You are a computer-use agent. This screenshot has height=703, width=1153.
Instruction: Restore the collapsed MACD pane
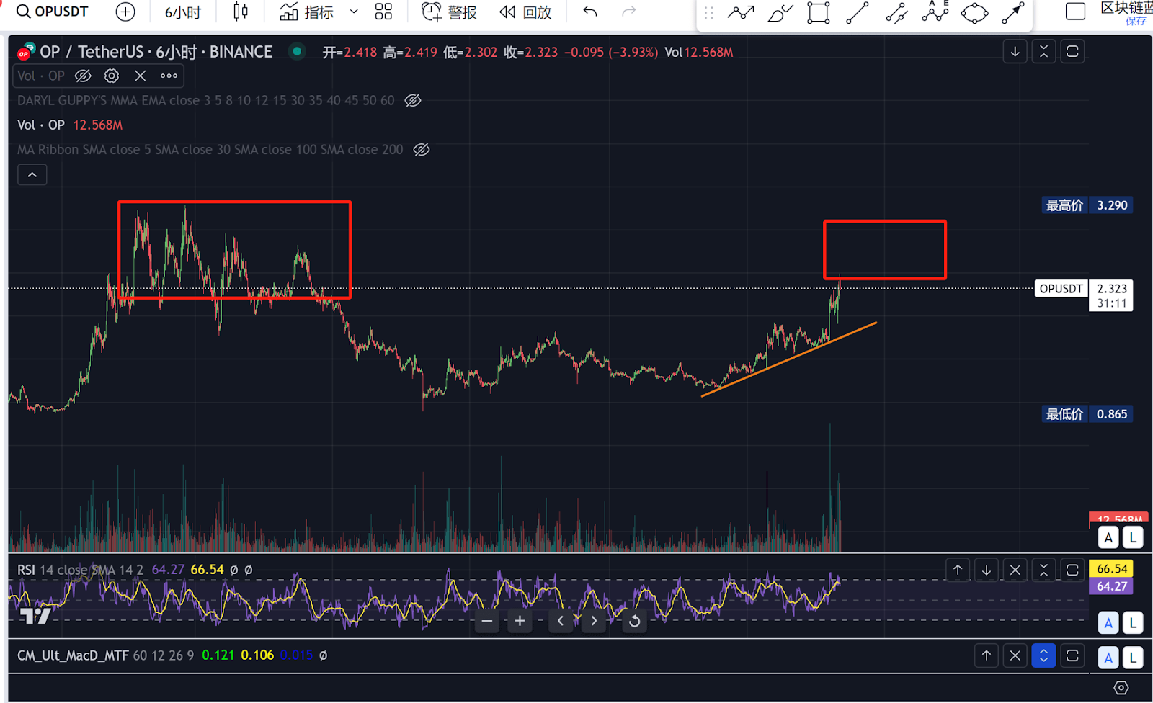[x=1043, y=655]
